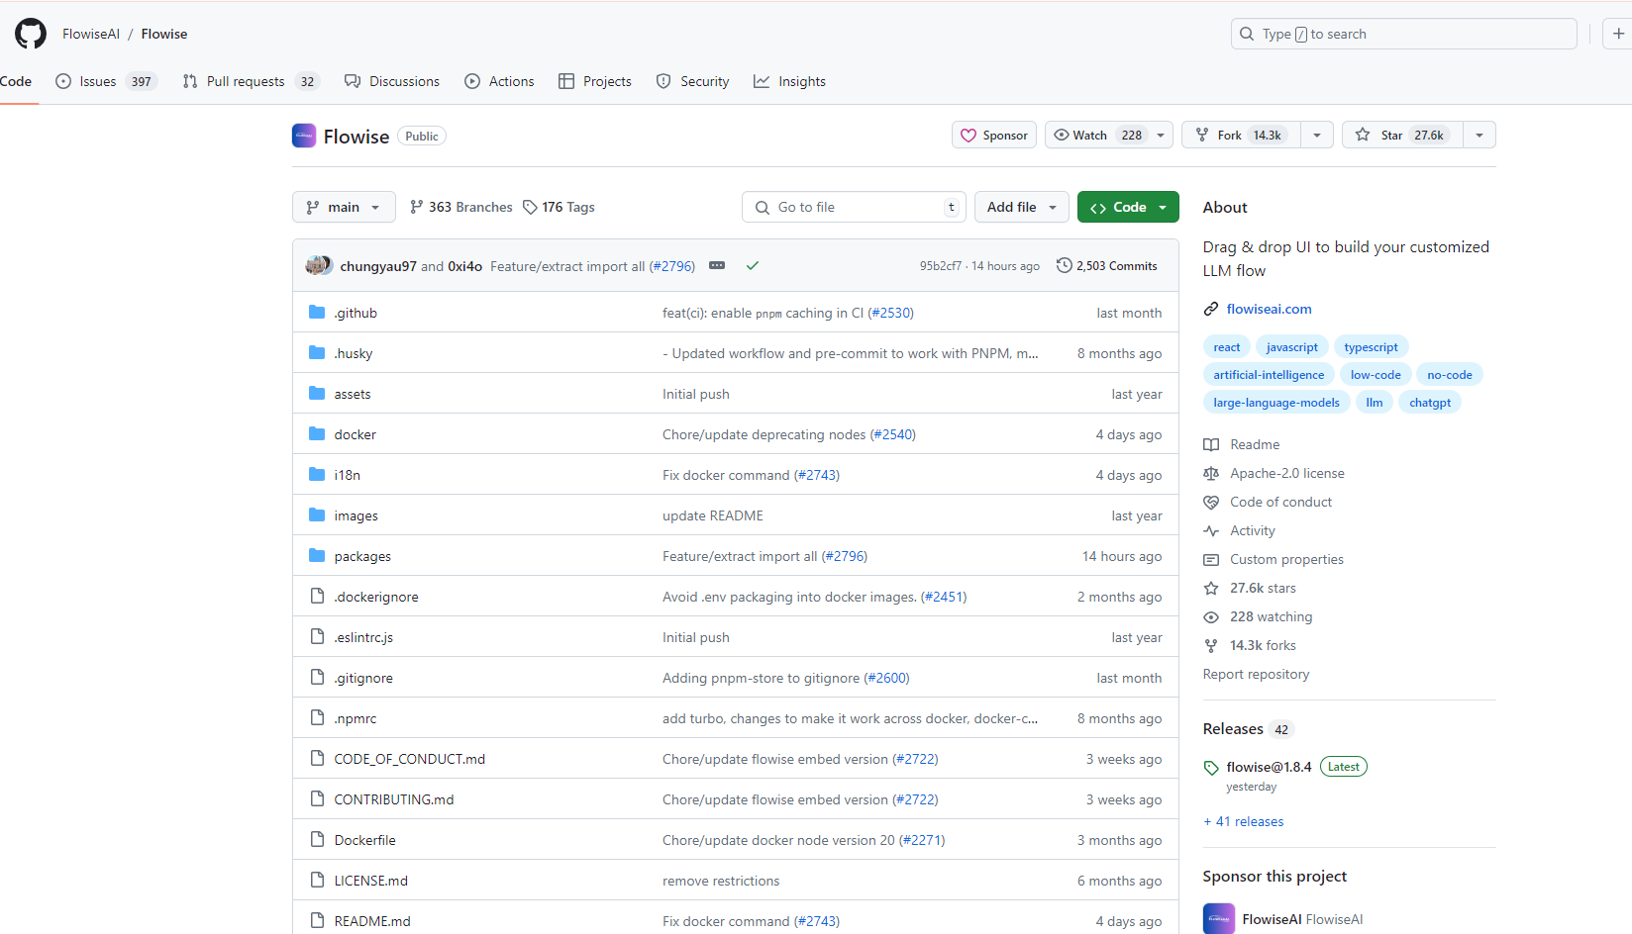Show all 41 releases

tap(1243, 821)
